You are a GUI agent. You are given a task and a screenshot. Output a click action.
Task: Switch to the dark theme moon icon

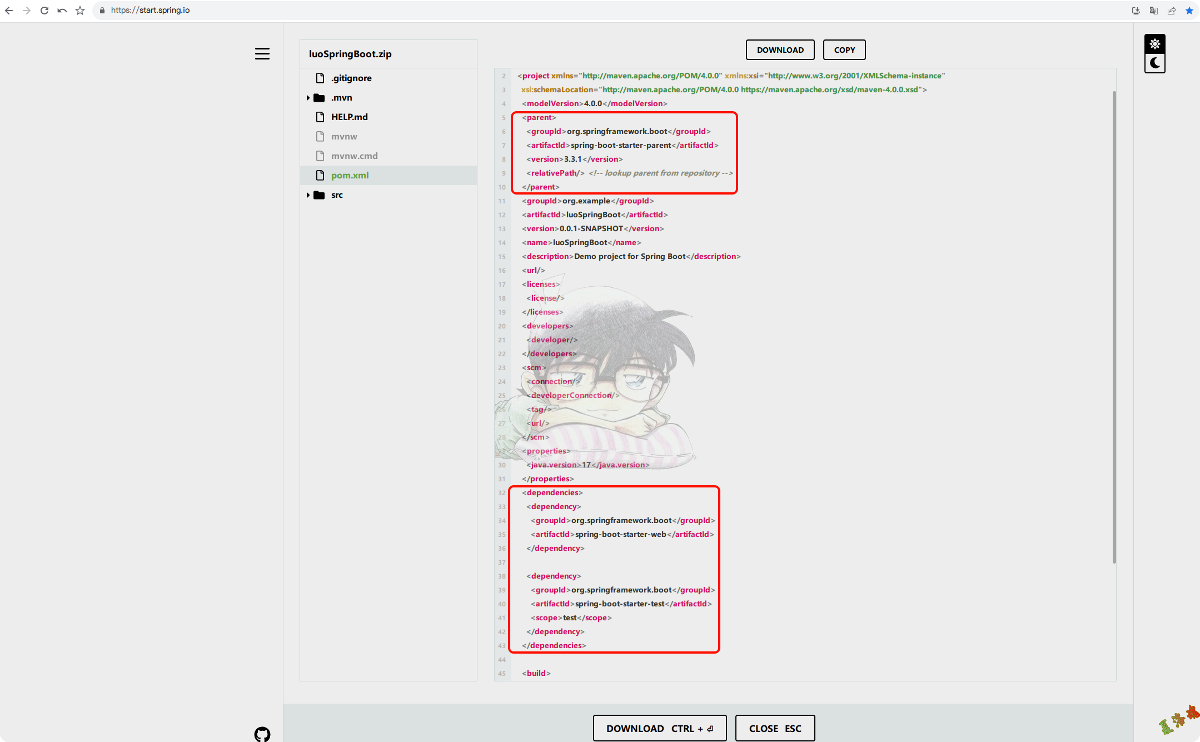(1155, 63)
